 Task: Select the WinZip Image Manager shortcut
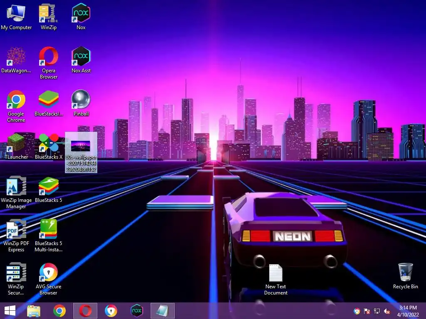(16, 193)
